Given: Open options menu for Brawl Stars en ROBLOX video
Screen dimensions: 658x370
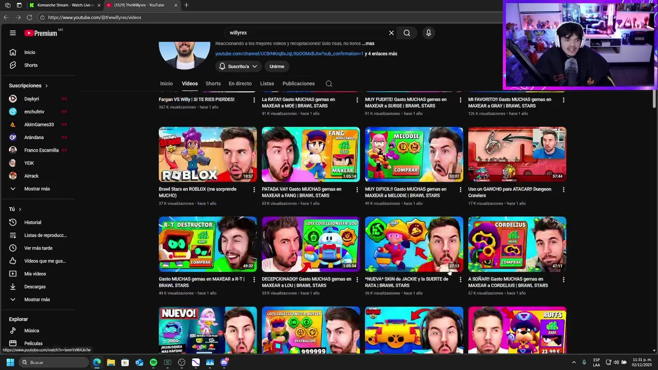Looking at the screenshot, I should (254, 190).
